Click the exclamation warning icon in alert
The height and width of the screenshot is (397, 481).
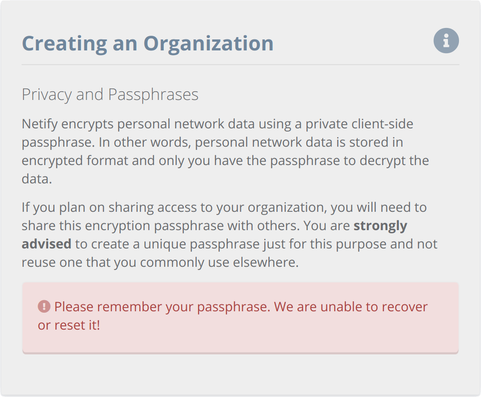click(44, 307)
